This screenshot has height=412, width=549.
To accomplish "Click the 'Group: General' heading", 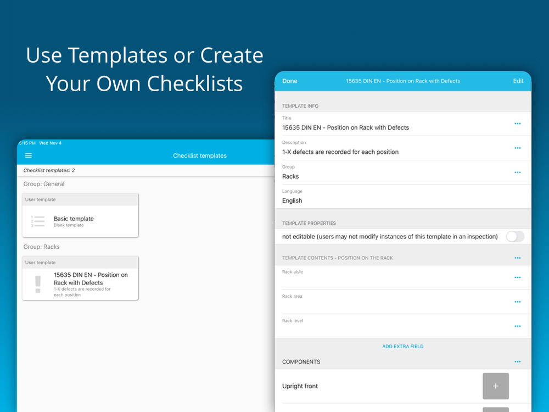I will [44, 184].
